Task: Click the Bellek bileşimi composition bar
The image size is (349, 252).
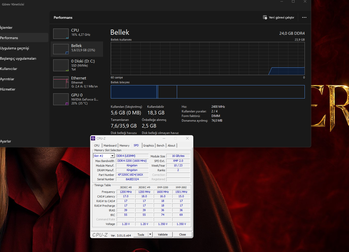Action: click(208, 92)
